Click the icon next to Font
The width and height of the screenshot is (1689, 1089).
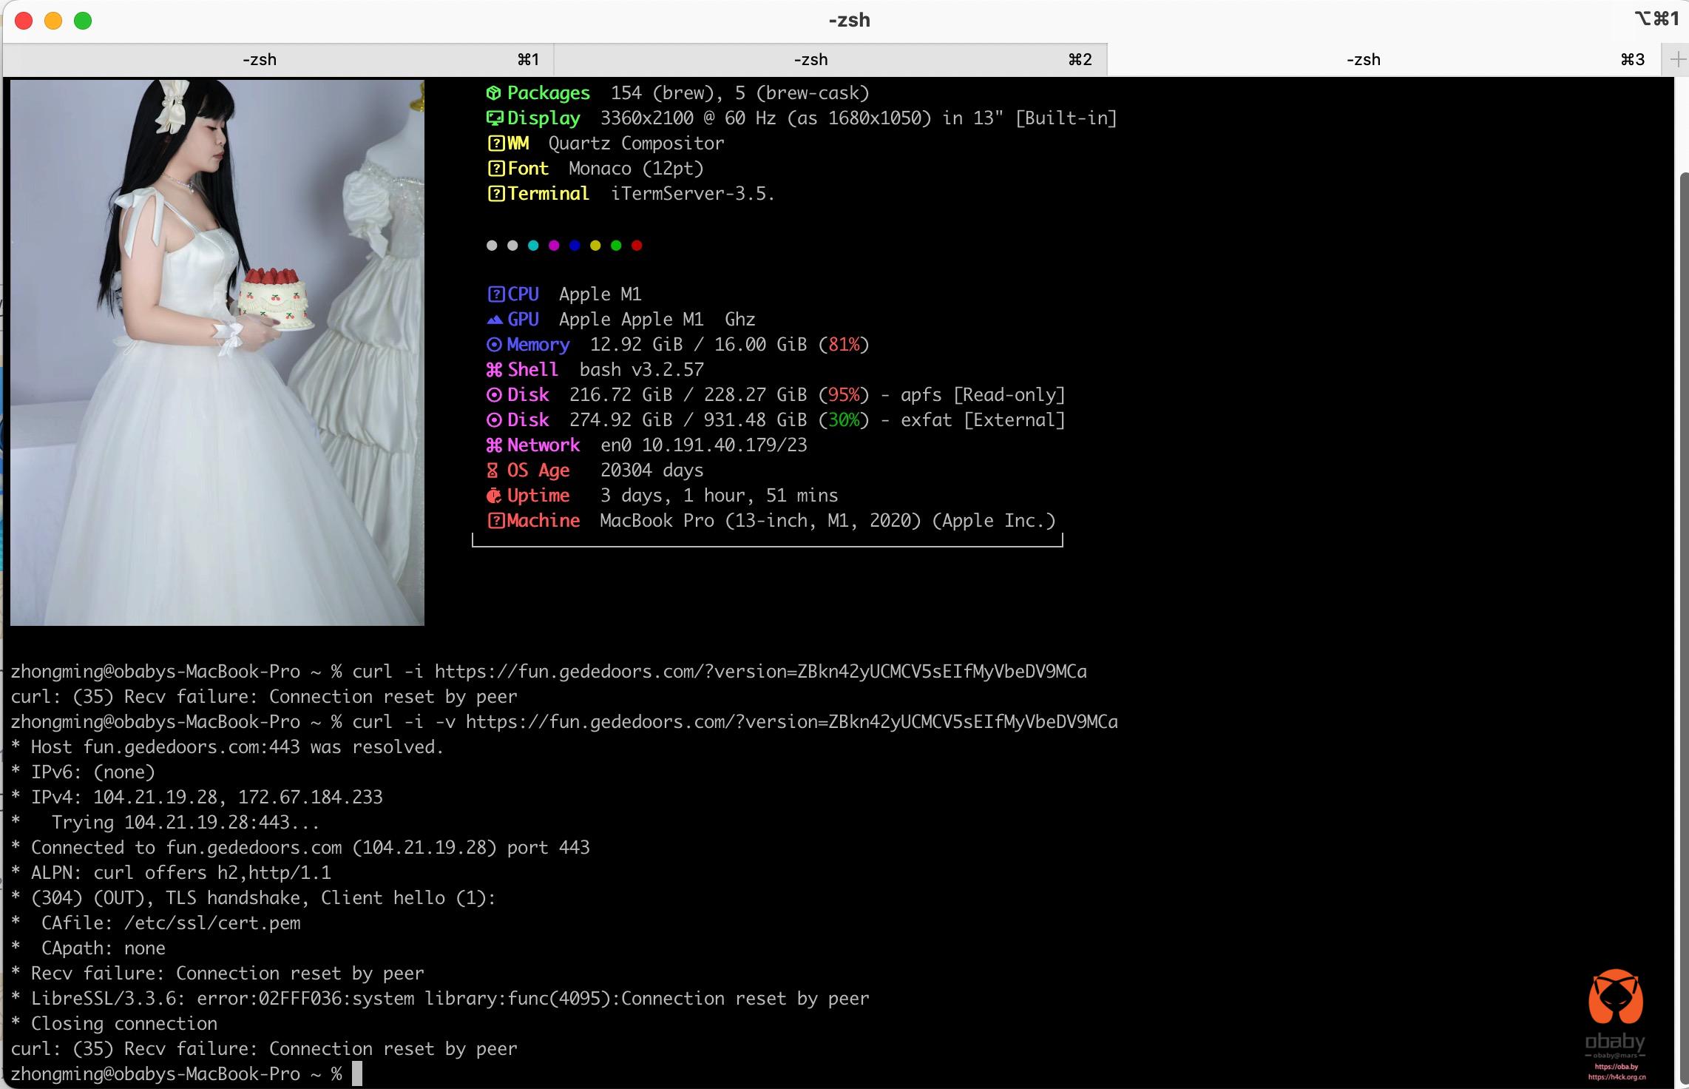click(x=495, y=169)
